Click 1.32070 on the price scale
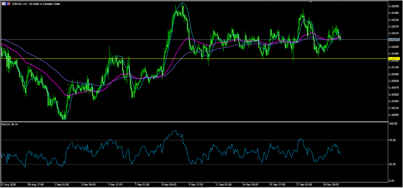The height and width of the screenshot is (188, 403). coord(394,26)
